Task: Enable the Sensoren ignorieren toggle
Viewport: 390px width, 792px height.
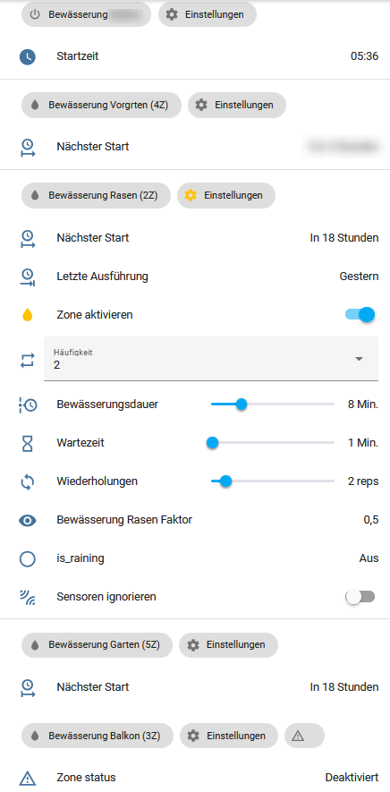Action: tap(360, 597)
